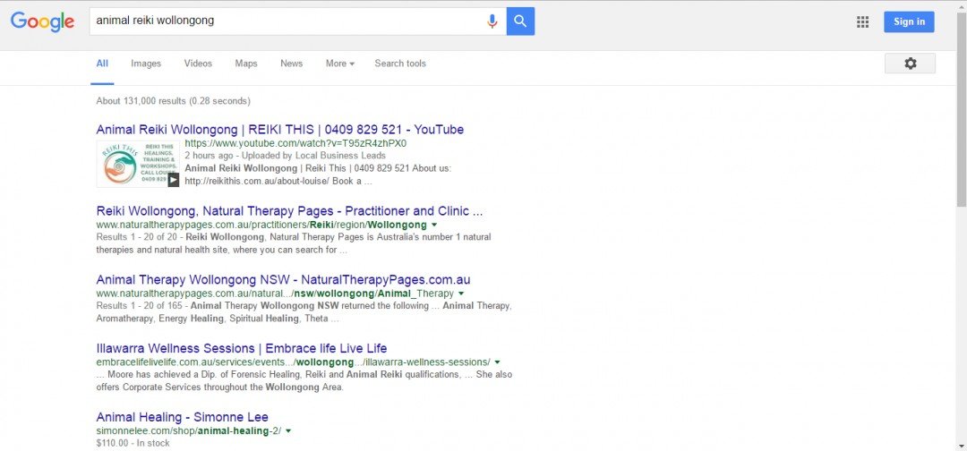Open the Google apps grid
967x451 pixels.
coord(863,22)
